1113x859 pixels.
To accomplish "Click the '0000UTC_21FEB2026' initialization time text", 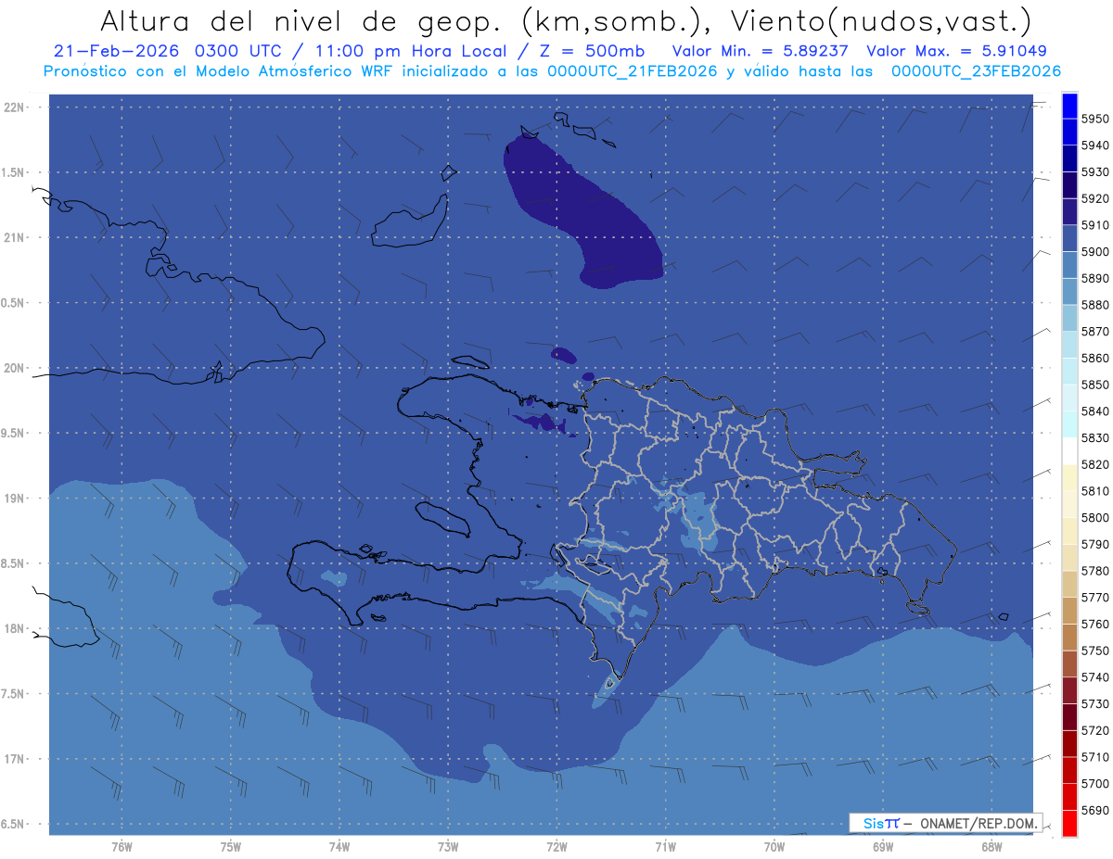I will (633, 70).
